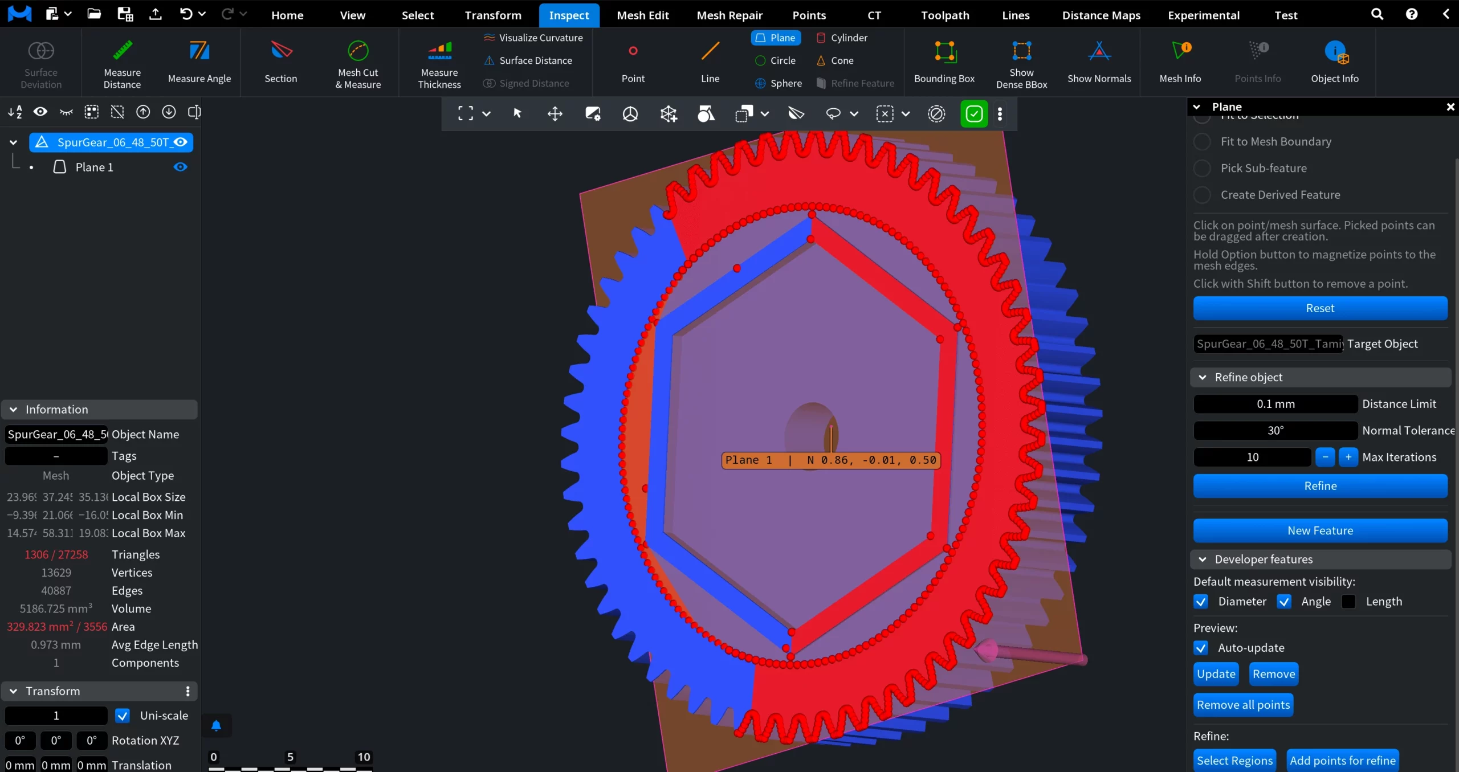The width and height of the screenshot is (1459, 772).
Task: Switch to the Mesh Repair tab
Action: [x=729, y=15]
